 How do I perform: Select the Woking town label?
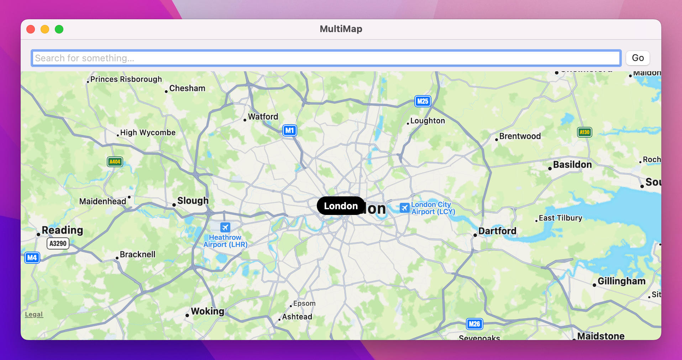click(x=208, y=311)
